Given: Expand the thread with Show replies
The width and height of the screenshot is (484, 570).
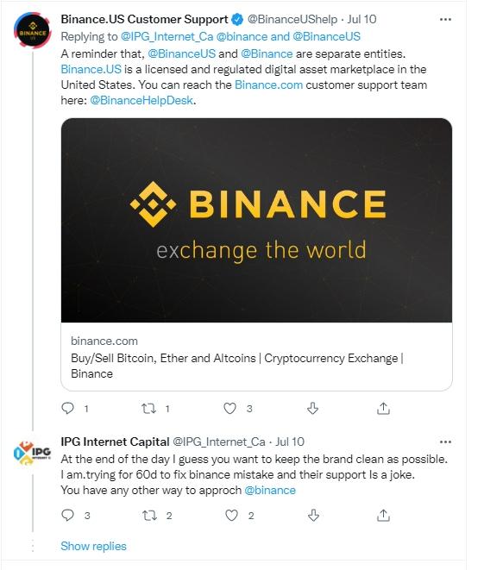Looking at the screenshot, I should 93,546.
